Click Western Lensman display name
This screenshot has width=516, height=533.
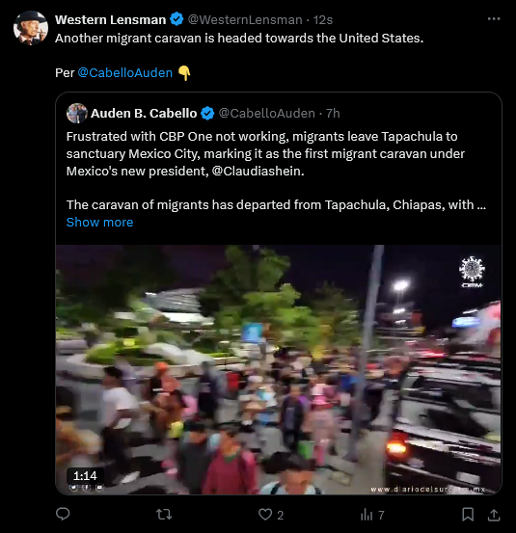tap(111, 19)
